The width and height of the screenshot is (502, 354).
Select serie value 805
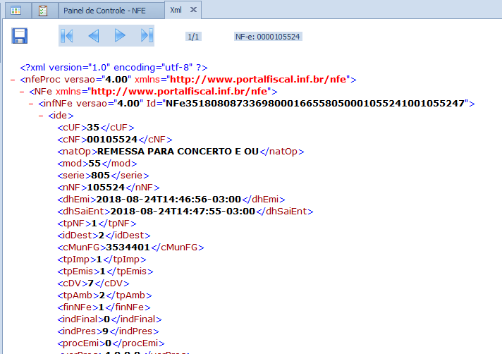click(101, 176)
